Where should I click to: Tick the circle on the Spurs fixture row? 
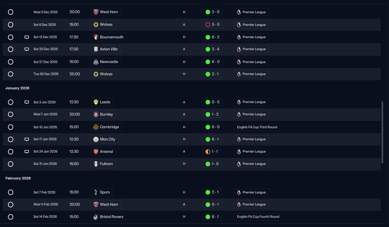click(x=10, y=192)
